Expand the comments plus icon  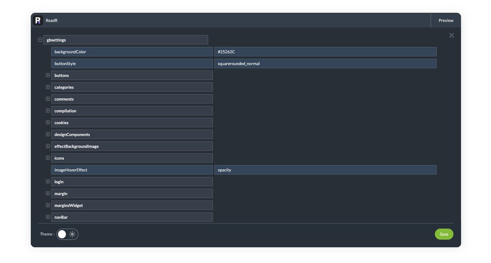tap(48, 99)
